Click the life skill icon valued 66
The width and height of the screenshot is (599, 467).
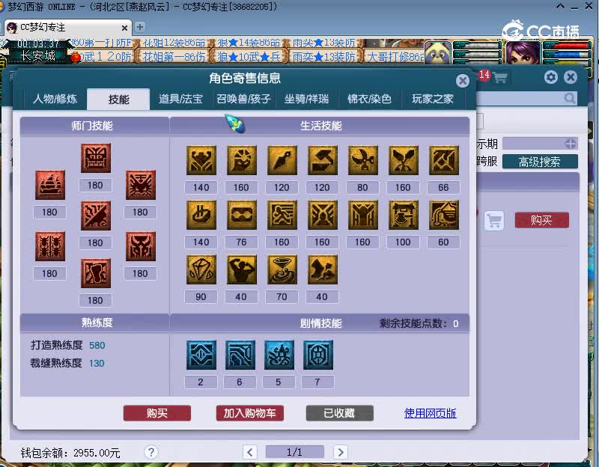444,160
